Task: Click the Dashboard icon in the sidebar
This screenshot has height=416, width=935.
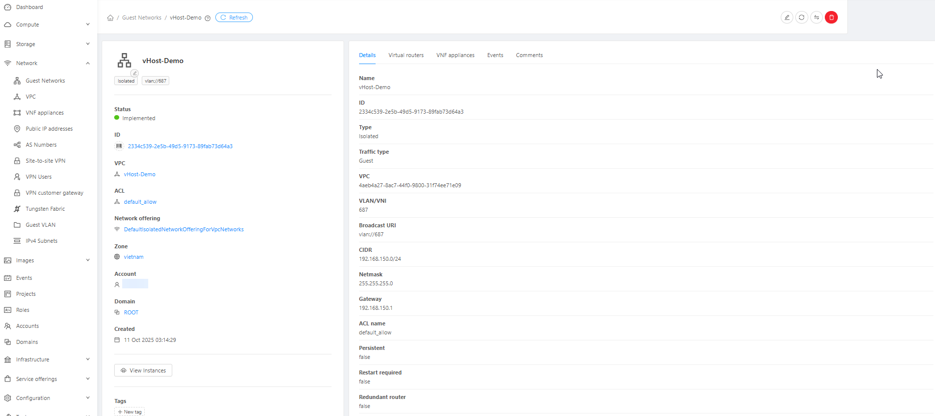Action: (8, 7)
